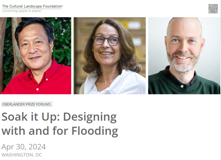Select the photo of woman wearing glasses
Screen dimensions: 221x160
tap(110, 56)
